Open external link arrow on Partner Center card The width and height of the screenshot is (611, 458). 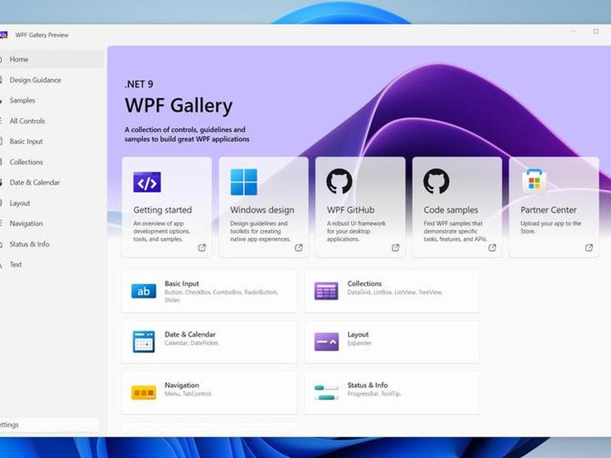(589, 247)
